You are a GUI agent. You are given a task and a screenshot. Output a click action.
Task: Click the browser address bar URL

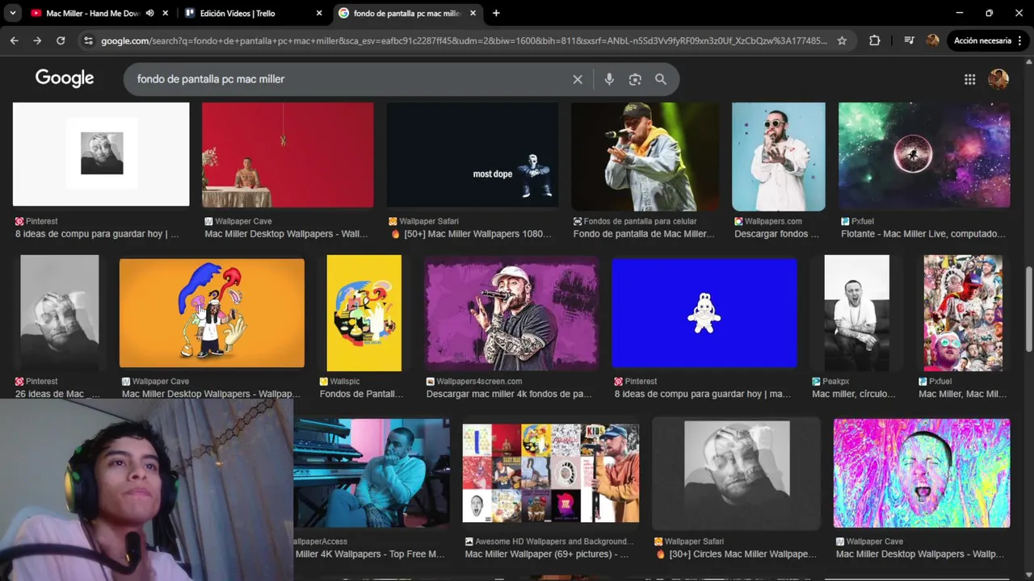click(464, 40)
